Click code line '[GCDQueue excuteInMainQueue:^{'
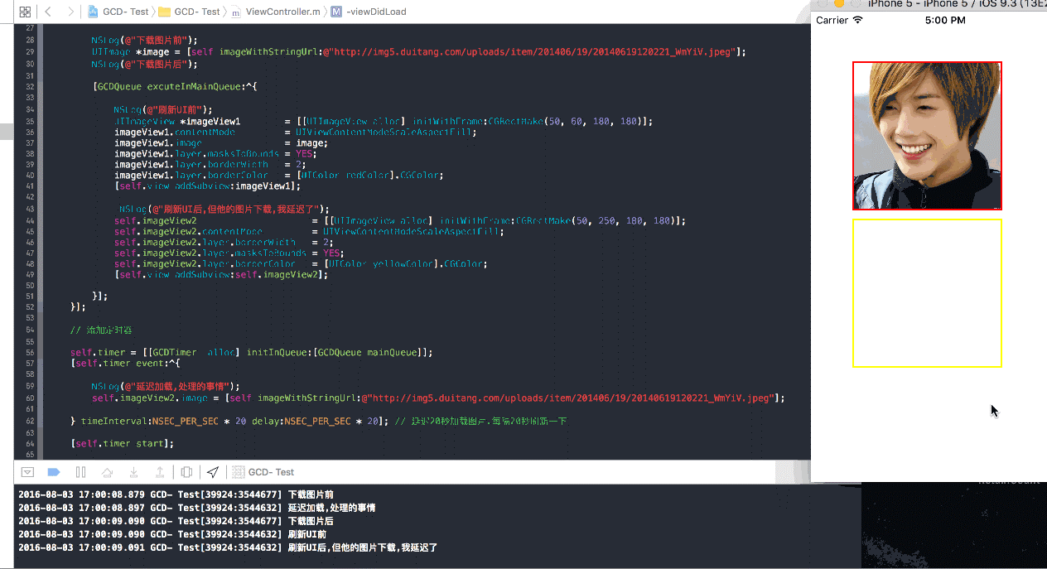This screenshot has width=1047, height=569. click(x=176, y=86)
